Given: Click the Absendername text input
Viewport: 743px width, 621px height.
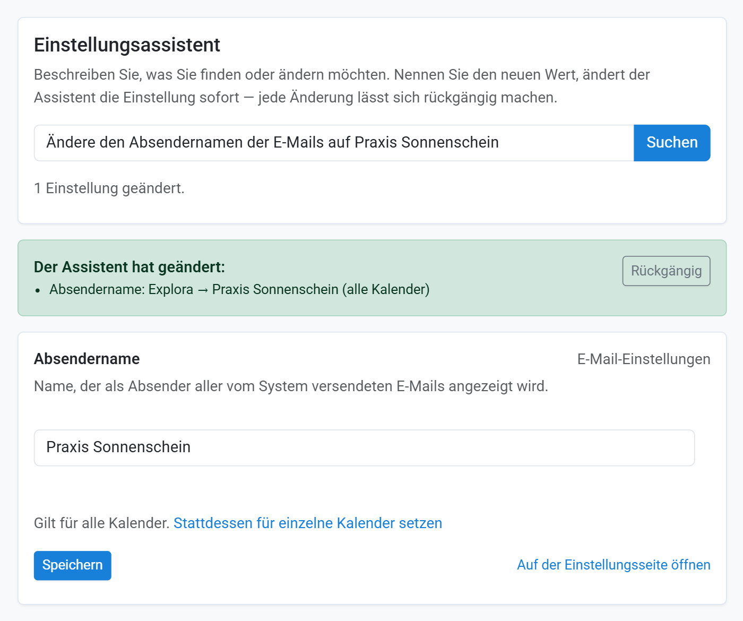Looking at the screenshot, I should pos(364,447).
